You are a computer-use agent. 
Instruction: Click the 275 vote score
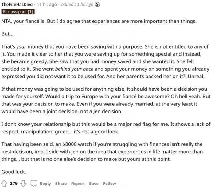coord(14,184)
